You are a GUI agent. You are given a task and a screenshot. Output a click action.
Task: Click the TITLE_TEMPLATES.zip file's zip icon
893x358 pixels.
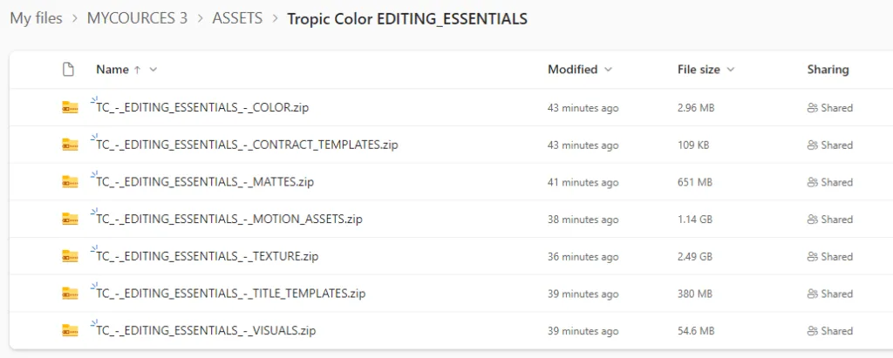[70, 294]
